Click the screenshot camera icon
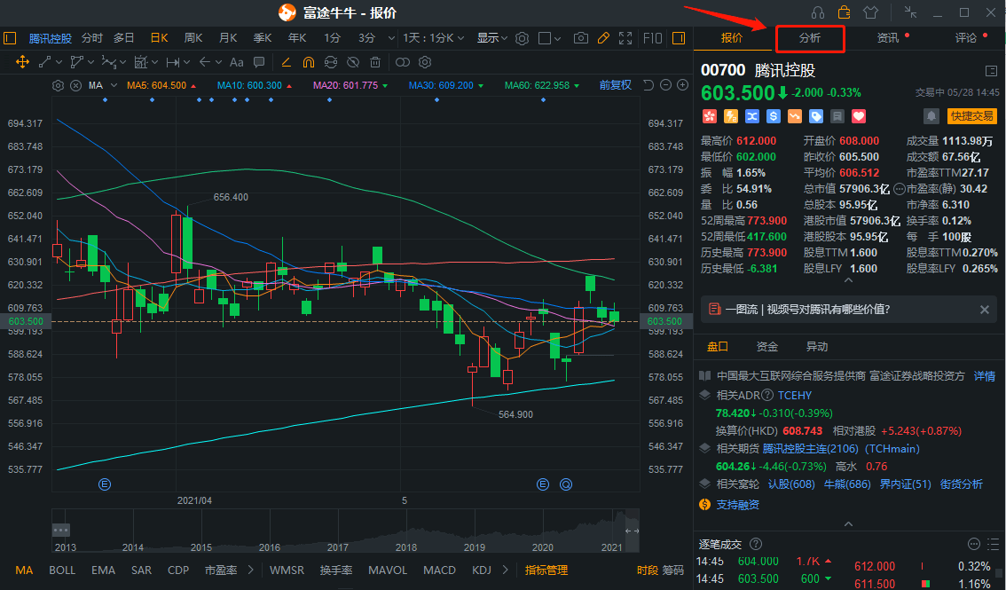The image size is (1006, 590). (x=581, y=38)
